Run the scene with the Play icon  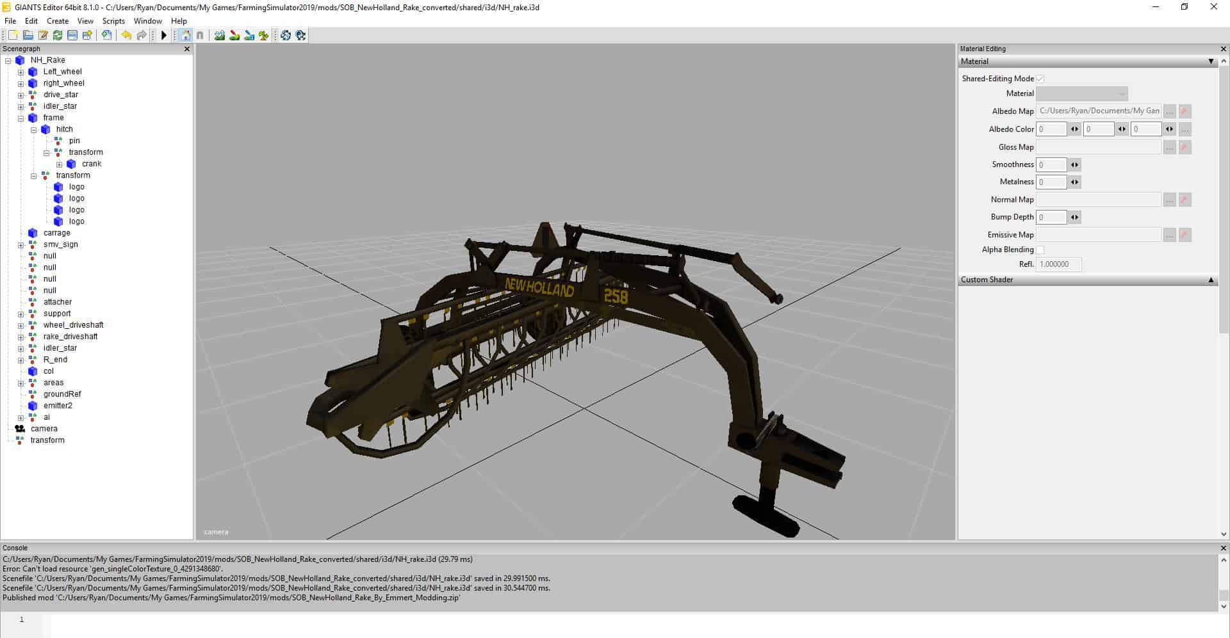(x=164, y=35)
